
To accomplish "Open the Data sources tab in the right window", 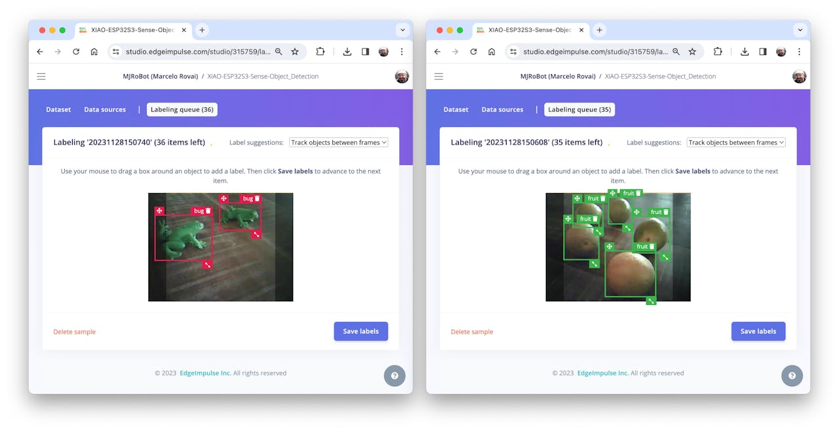I will tap(502, 110).
